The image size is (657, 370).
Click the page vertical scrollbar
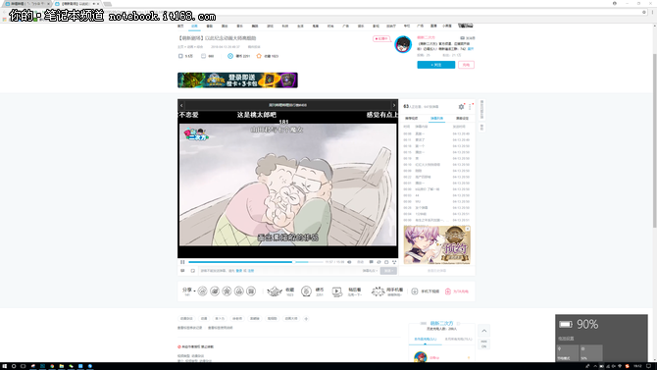click(x=654, y=140)
